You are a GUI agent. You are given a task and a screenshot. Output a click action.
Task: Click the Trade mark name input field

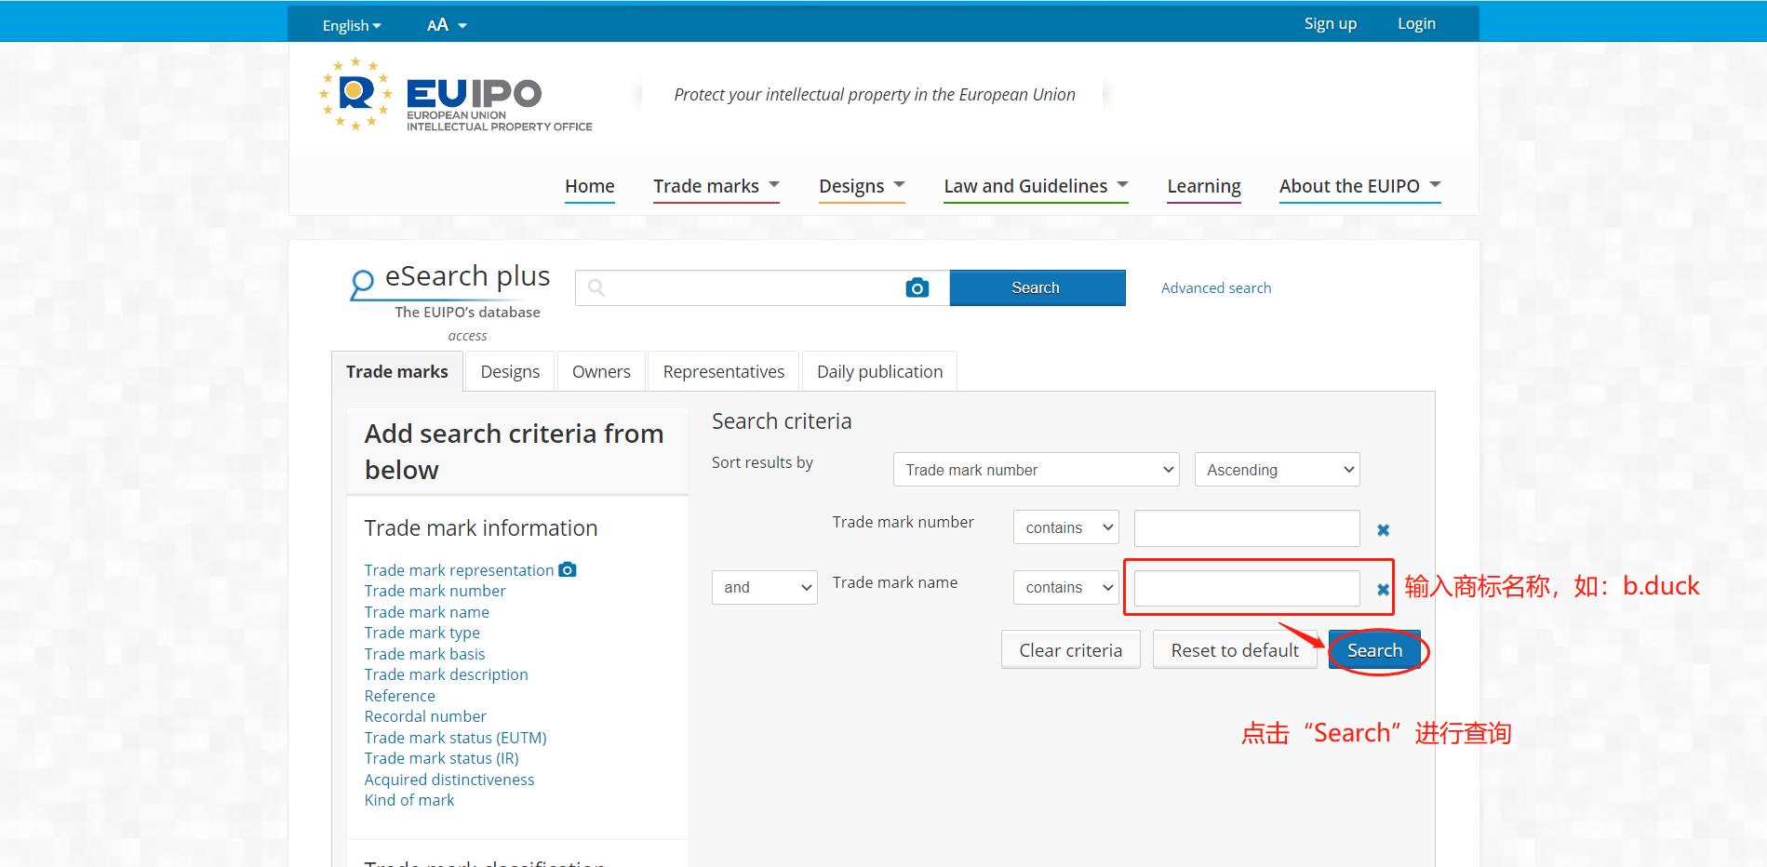pos(1246,588)
